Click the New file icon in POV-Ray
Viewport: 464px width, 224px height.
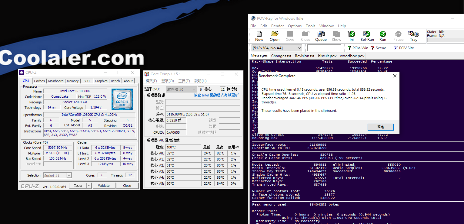(259, 34)
